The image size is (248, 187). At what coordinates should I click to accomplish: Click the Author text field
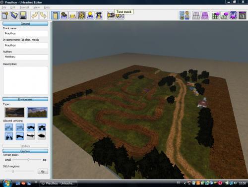click(x=26, y=57)
